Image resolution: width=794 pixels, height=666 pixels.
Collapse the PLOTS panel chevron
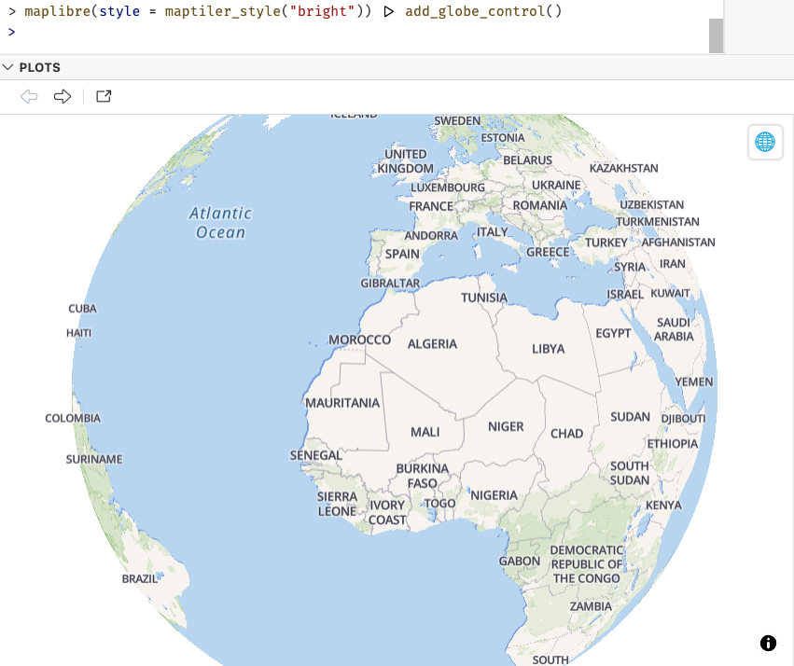pos(7,67)
